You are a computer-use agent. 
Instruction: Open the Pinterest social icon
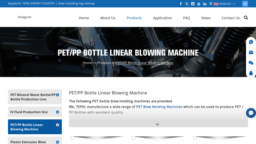(211, 4)
